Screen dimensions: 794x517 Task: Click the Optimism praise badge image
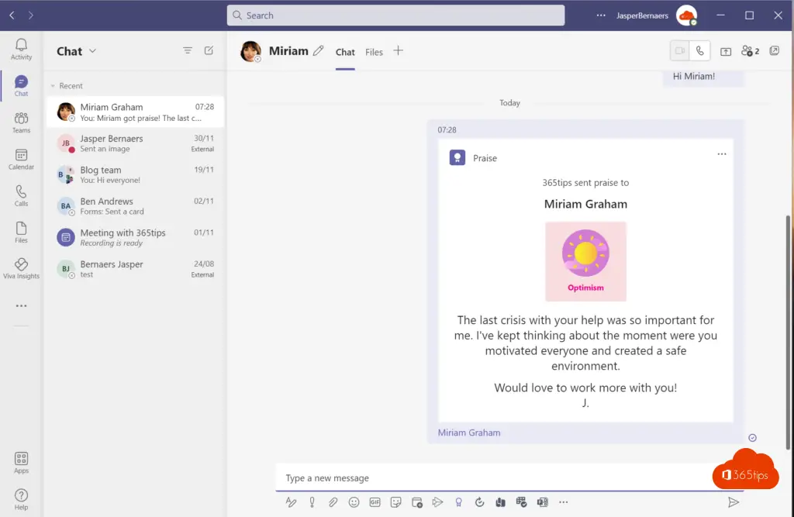tap(585, 262)
